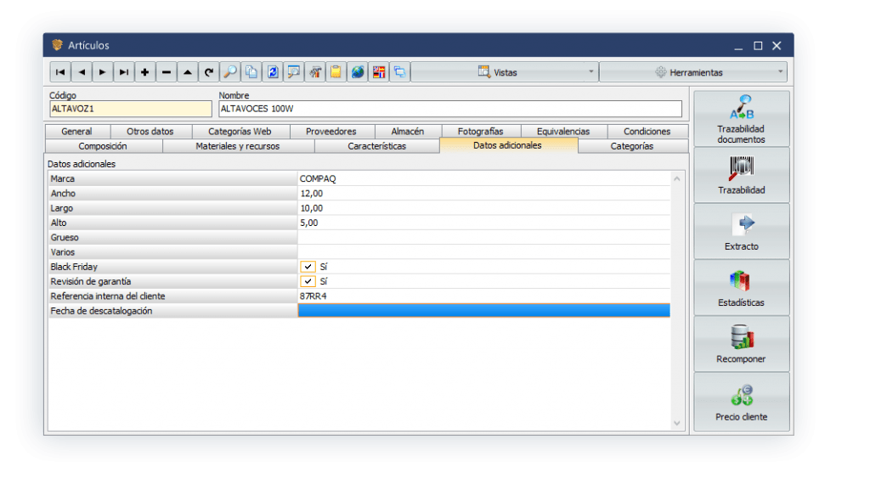Click the delete record minus icon
The height and width of the screenshot is (491, 870).
point(167,72)
